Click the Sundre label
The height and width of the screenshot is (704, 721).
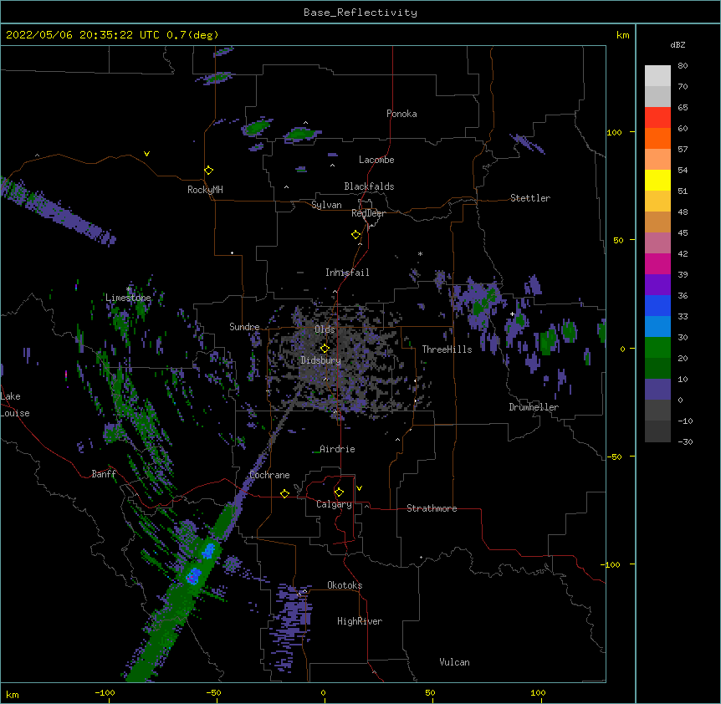[244, 327]
